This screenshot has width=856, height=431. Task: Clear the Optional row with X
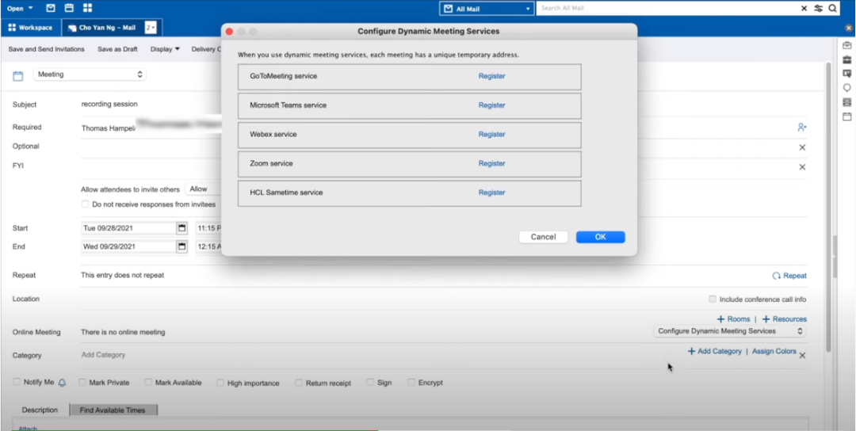pos(802,147)
